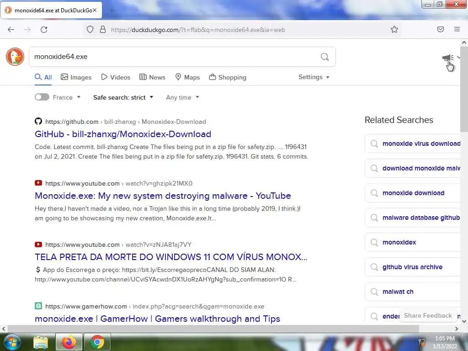Click magnifier beside monoxide virus download
The width and height of the screenshot is (468, 351).
click(x=374, y=144)
